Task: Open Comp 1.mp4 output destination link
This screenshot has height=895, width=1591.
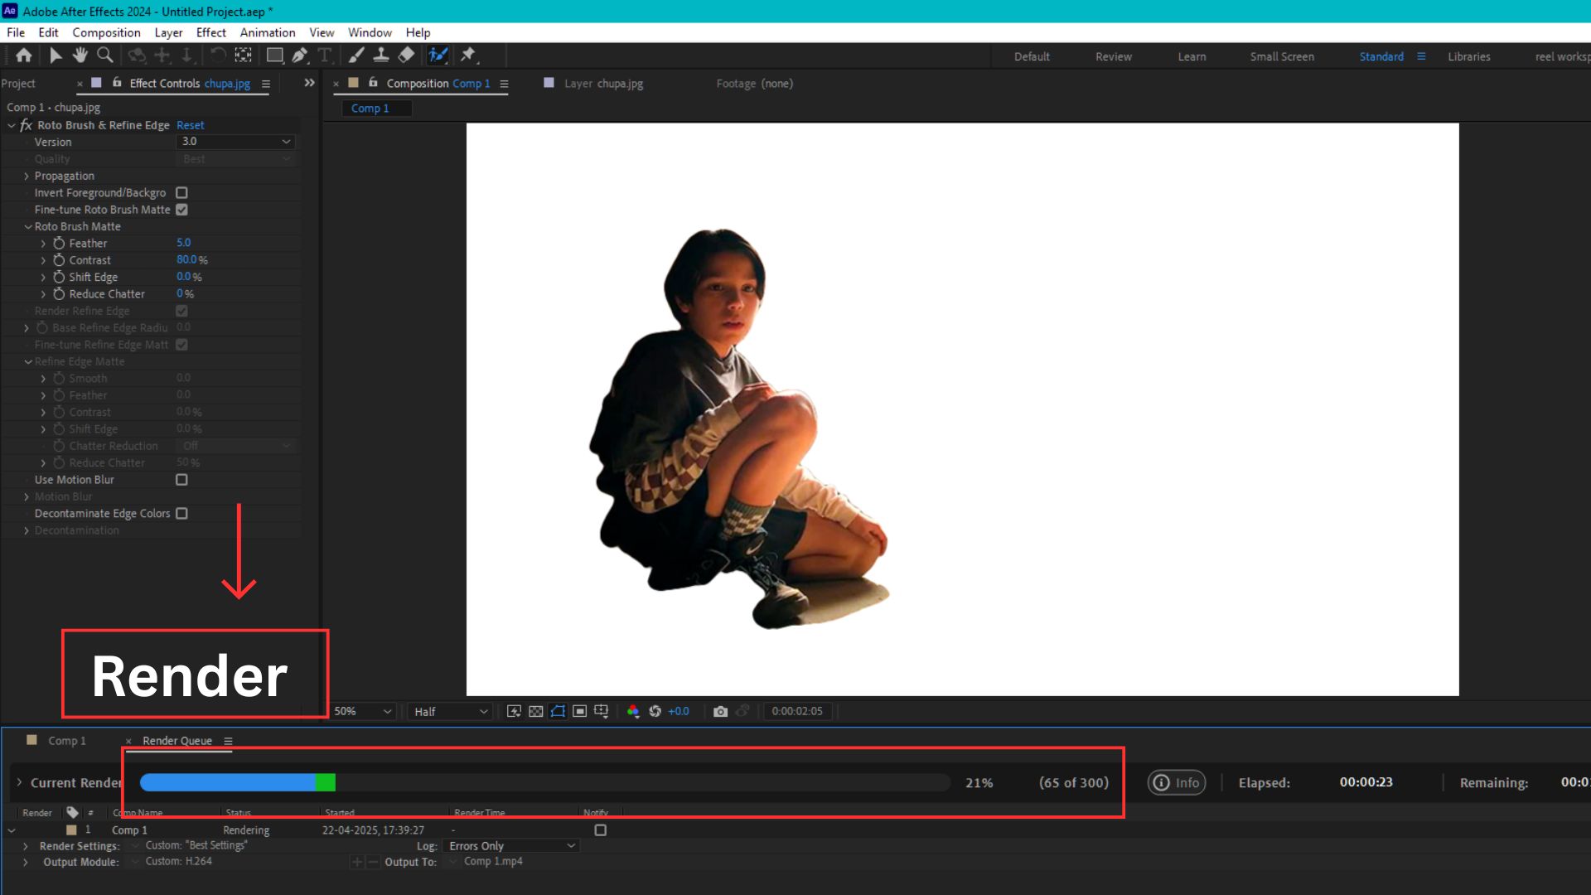Action: (493, 861)
